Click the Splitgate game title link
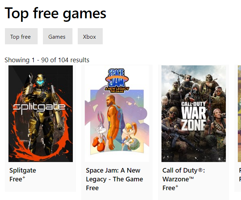This screenshot has width=241, height=200. pyautogui.click(x=23, y=170)
